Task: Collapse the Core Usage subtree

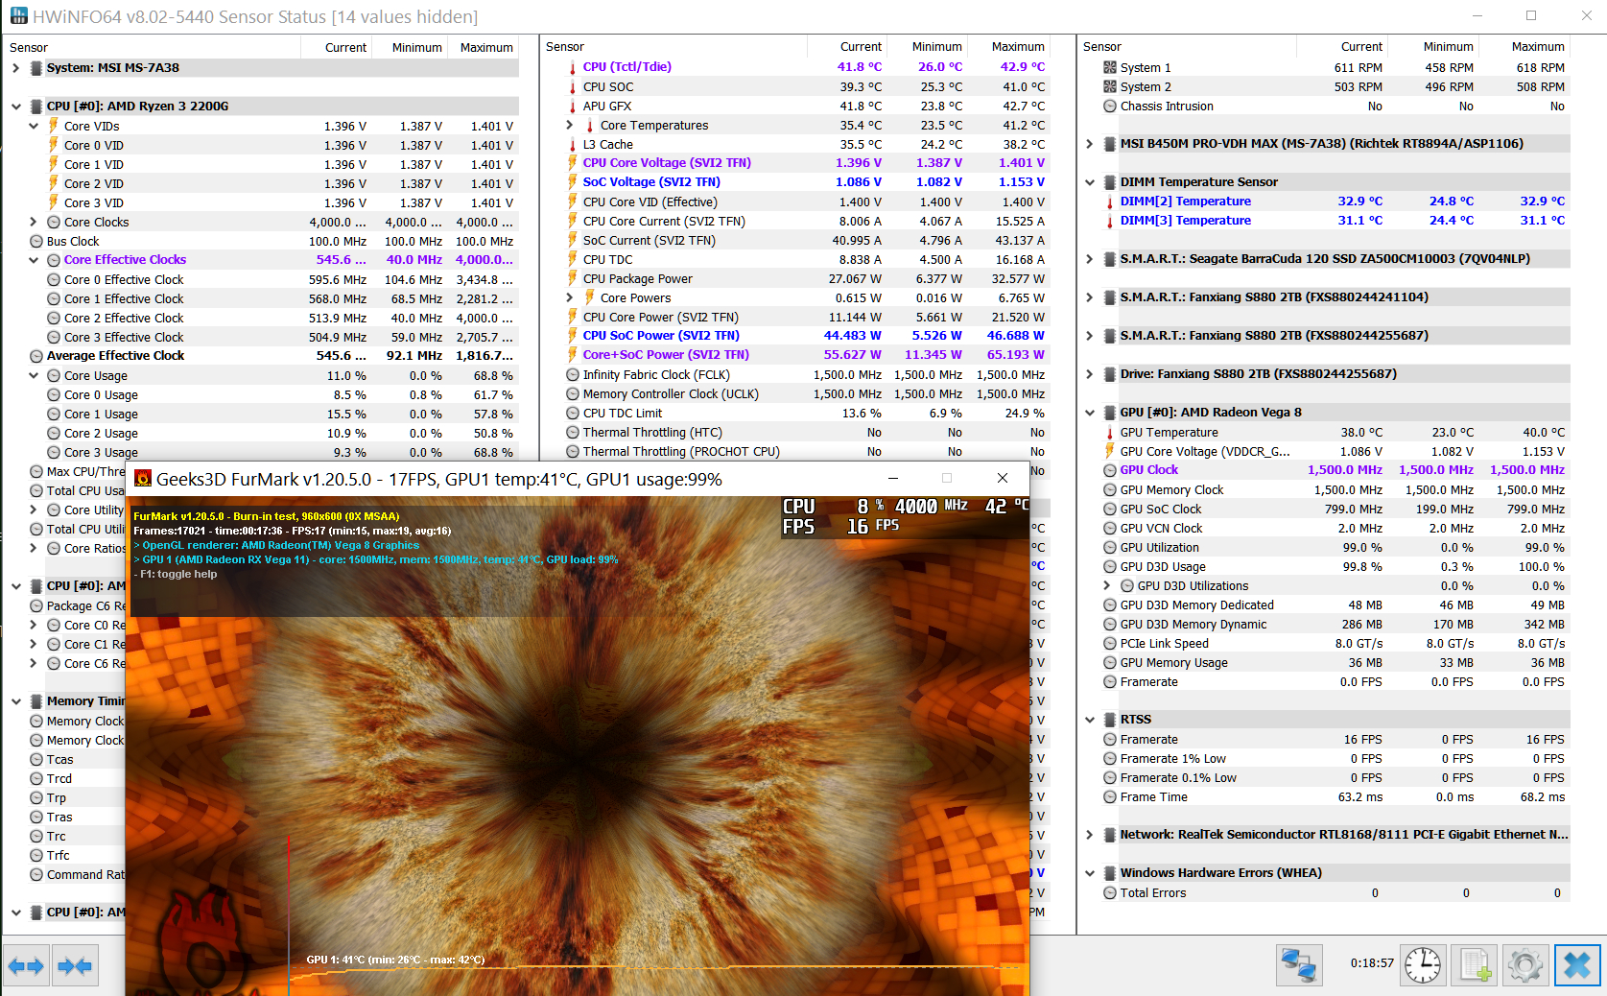Action: [x=34, y=375]
